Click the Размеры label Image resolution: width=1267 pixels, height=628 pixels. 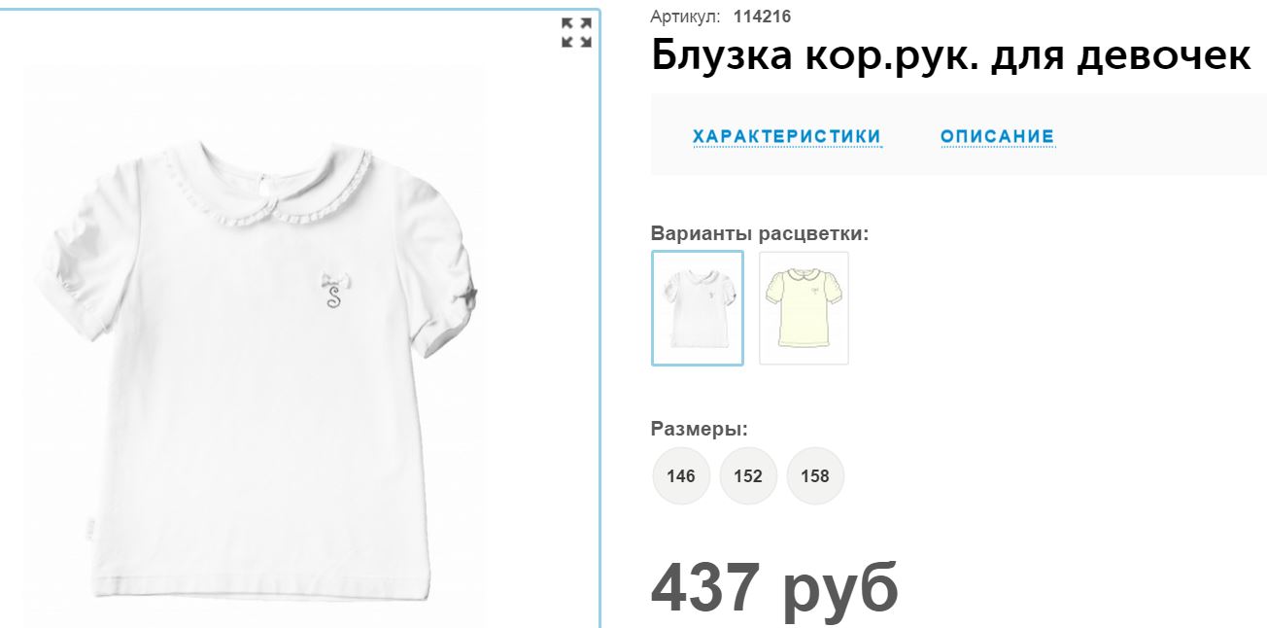(x=700, y=429)
